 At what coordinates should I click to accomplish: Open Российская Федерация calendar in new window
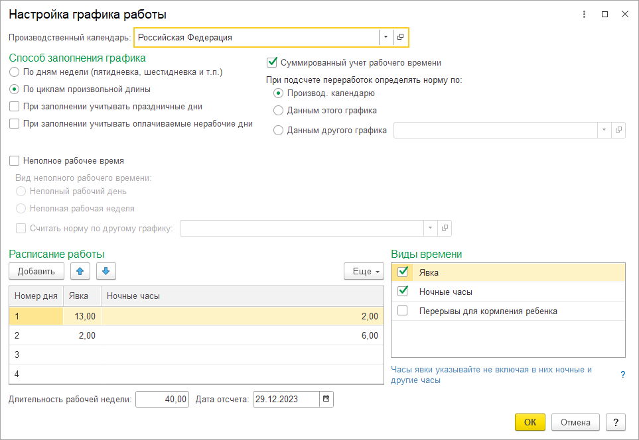(400, 37)
